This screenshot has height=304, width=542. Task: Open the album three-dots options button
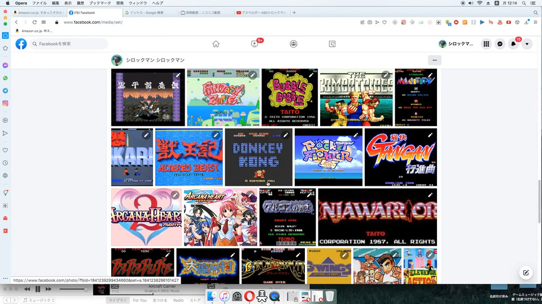[435, 60]
